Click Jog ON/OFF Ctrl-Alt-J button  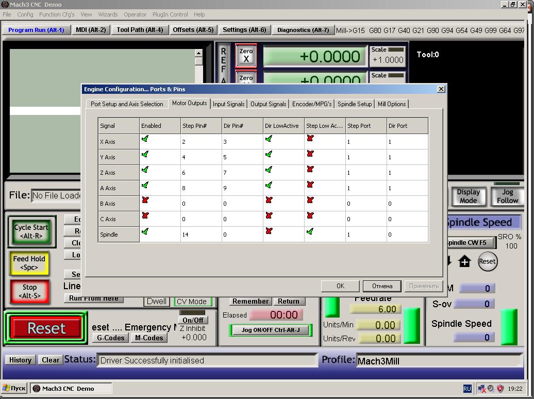pos(271,330)
